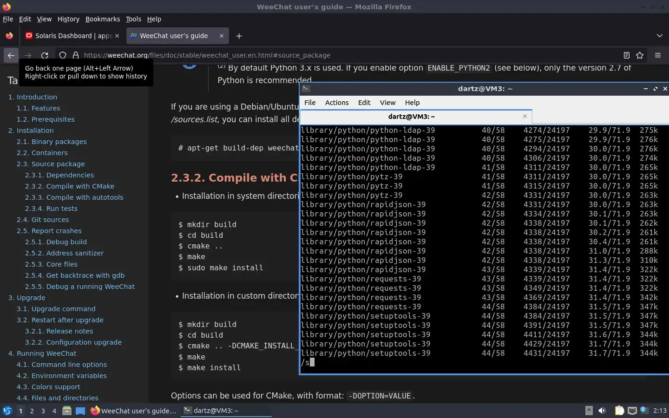Close the WeeChat user's guide tab
The width and height of the screenshot is (669, 418).
pyautogui.click(x=222, y=36)
